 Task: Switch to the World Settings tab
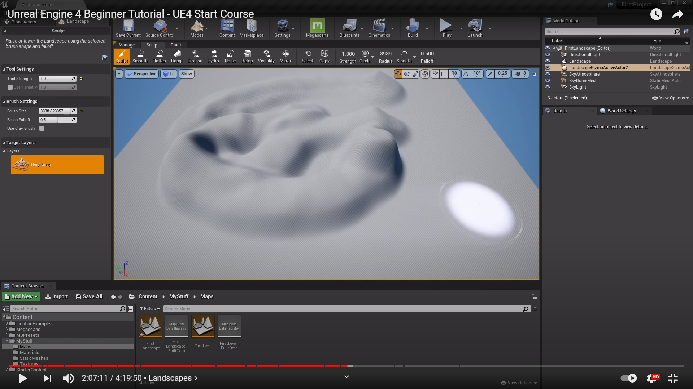621,111
